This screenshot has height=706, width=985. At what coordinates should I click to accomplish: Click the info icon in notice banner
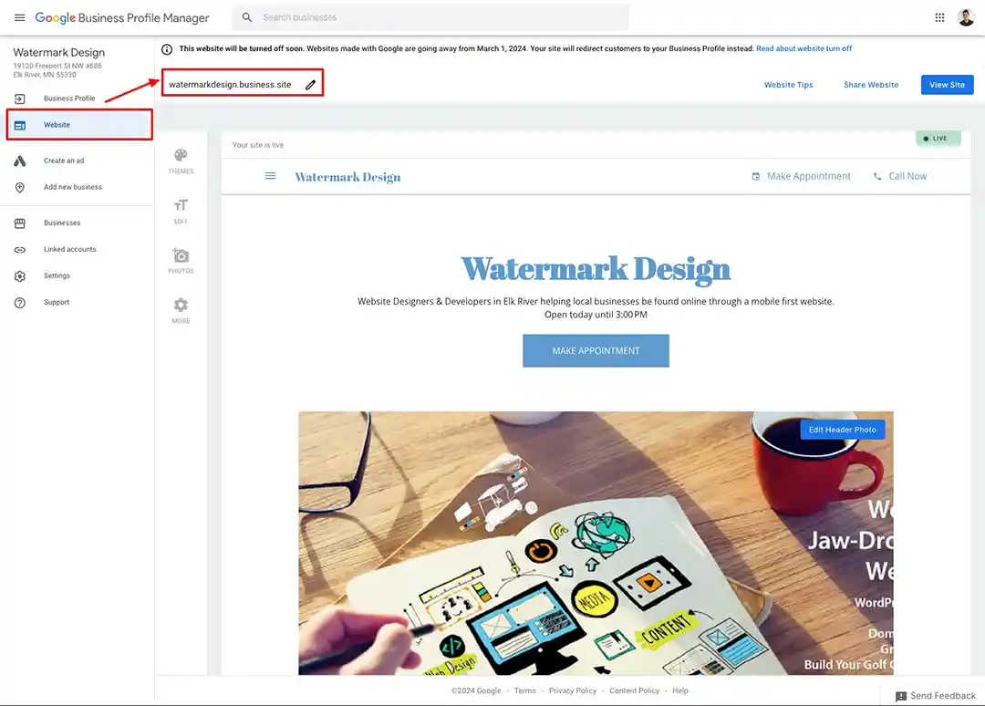(x=167, y=49)
